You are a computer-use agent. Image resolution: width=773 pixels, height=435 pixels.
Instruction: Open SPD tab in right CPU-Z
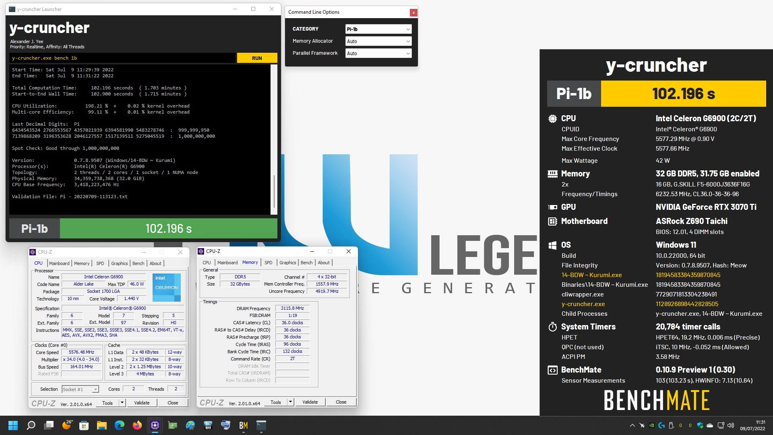[x=269, y=263]
